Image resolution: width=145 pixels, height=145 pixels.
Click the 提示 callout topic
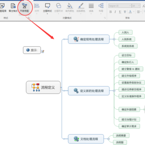click(x=32, y=50)
